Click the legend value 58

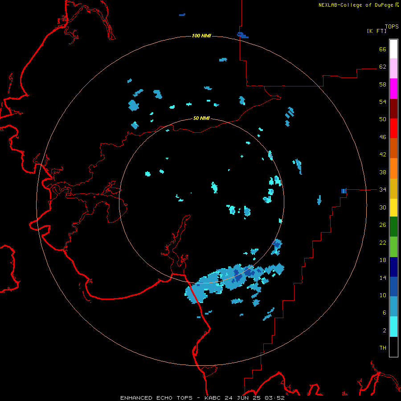[383, 84]
